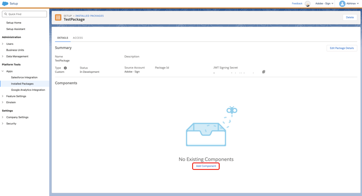Image resolution: width=362 pixels, height=196 pixels.
Task: Open Abhinav user profile avatar
Action: (342, 3)
